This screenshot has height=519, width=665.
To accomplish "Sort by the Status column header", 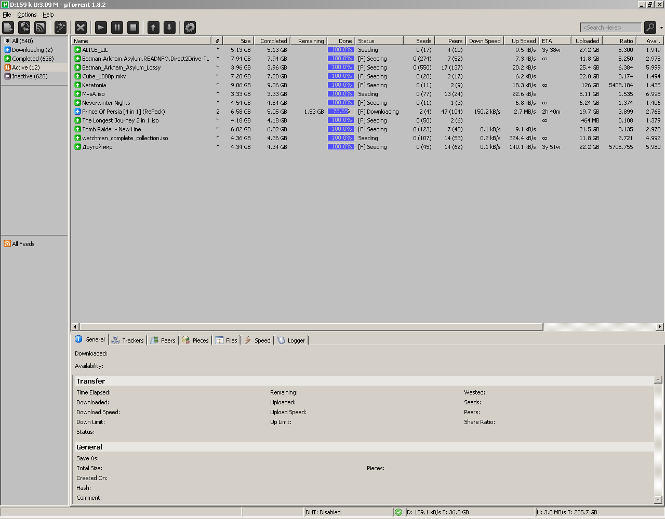I will coord(379,41).
